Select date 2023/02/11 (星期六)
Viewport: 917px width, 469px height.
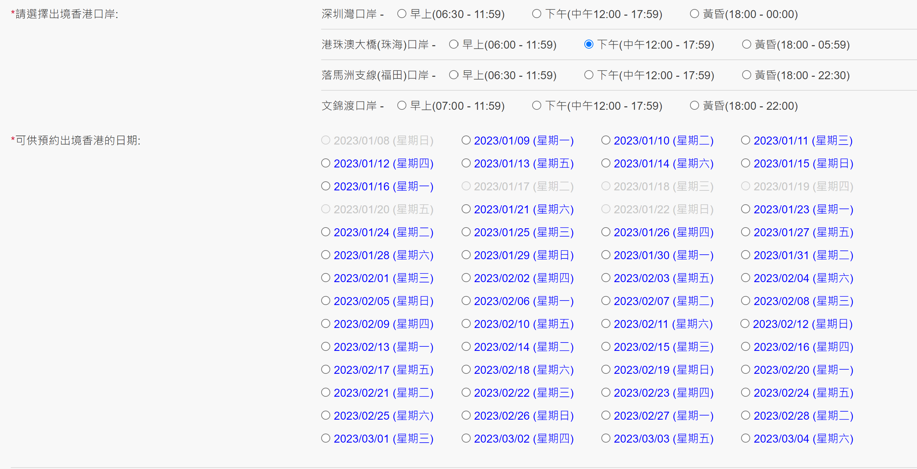click(606, 324)
